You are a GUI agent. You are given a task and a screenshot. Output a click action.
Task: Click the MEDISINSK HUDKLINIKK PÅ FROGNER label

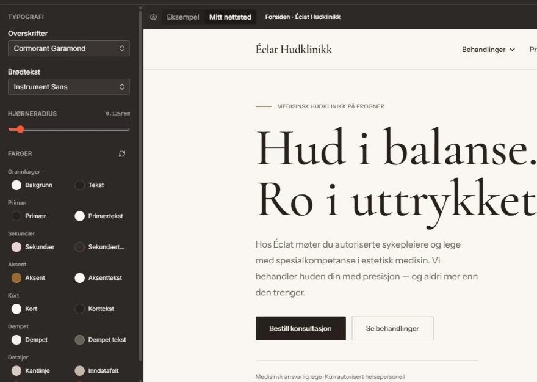[x=331, y=106]
